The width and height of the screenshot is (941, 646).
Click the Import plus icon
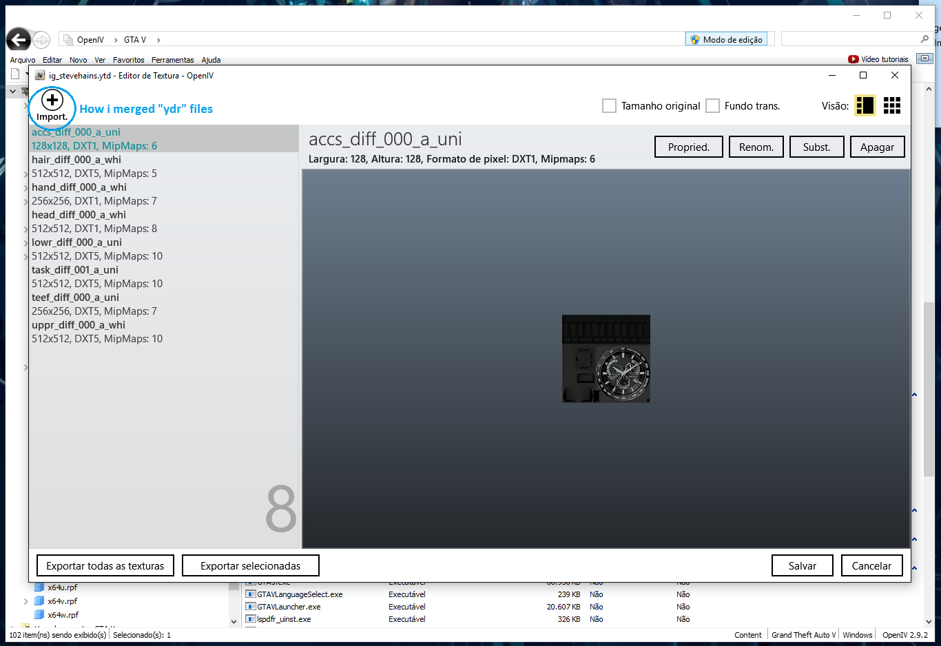click(x=51, y=100)
